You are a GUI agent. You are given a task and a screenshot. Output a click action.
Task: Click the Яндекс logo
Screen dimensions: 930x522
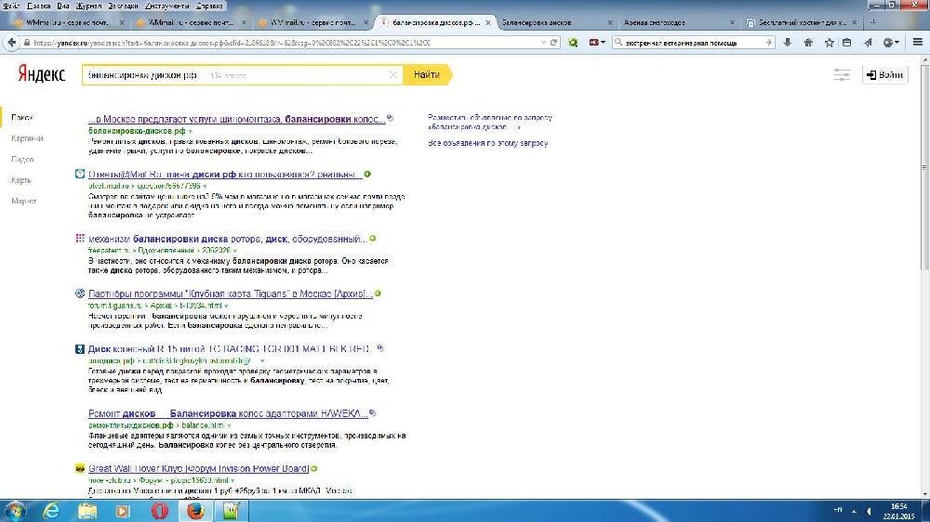[42, 74]
